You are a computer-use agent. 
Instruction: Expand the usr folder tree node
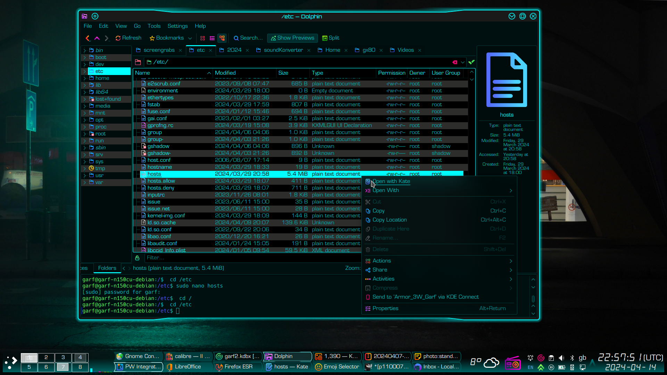tap(84, 175)
